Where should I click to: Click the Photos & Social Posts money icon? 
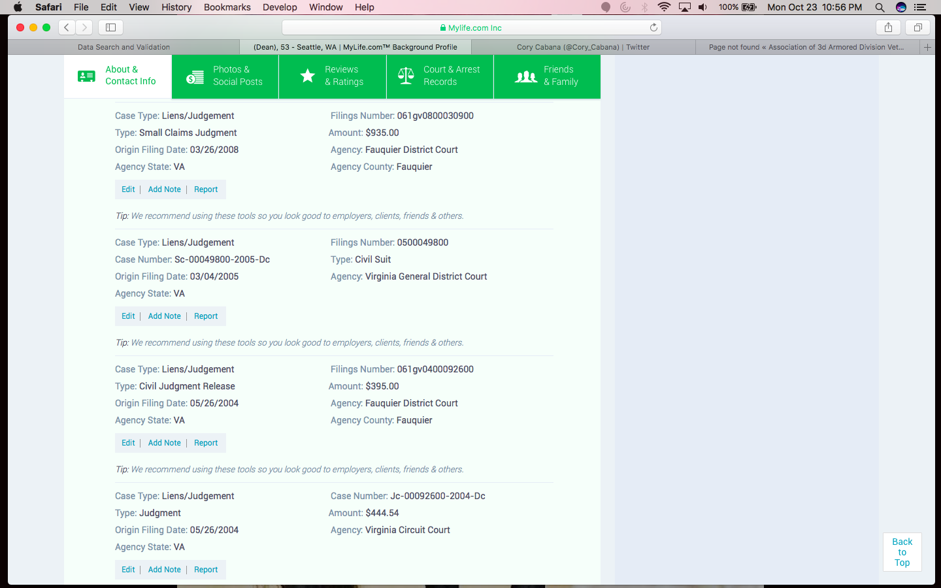click(195, 76)
